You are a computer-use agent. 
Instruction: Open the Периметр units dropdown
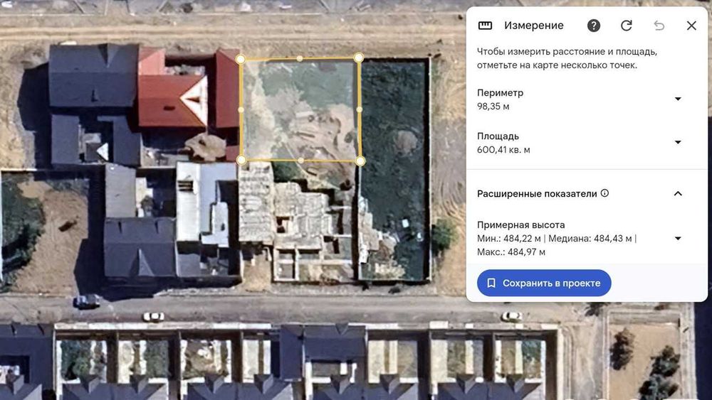click(x=678, y=99)
